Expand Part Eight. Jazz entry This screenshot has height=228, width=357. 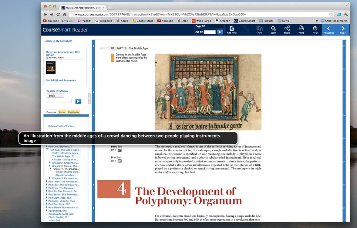click(x=47, y=197)
